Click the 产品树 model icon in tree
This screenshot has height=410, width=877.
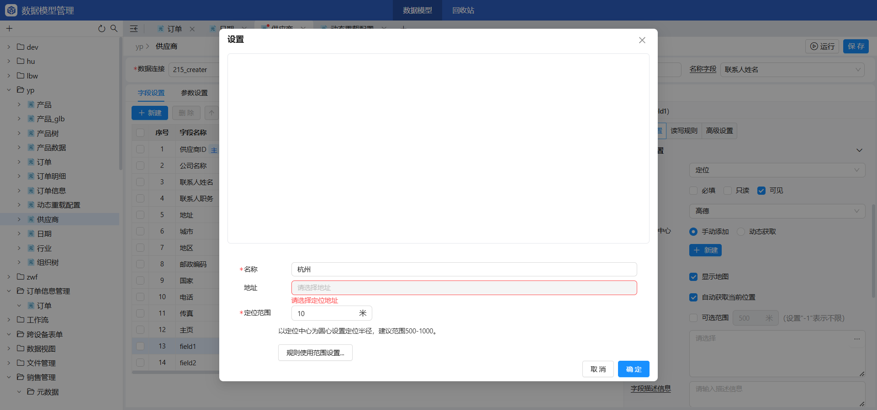coord(31,133)
